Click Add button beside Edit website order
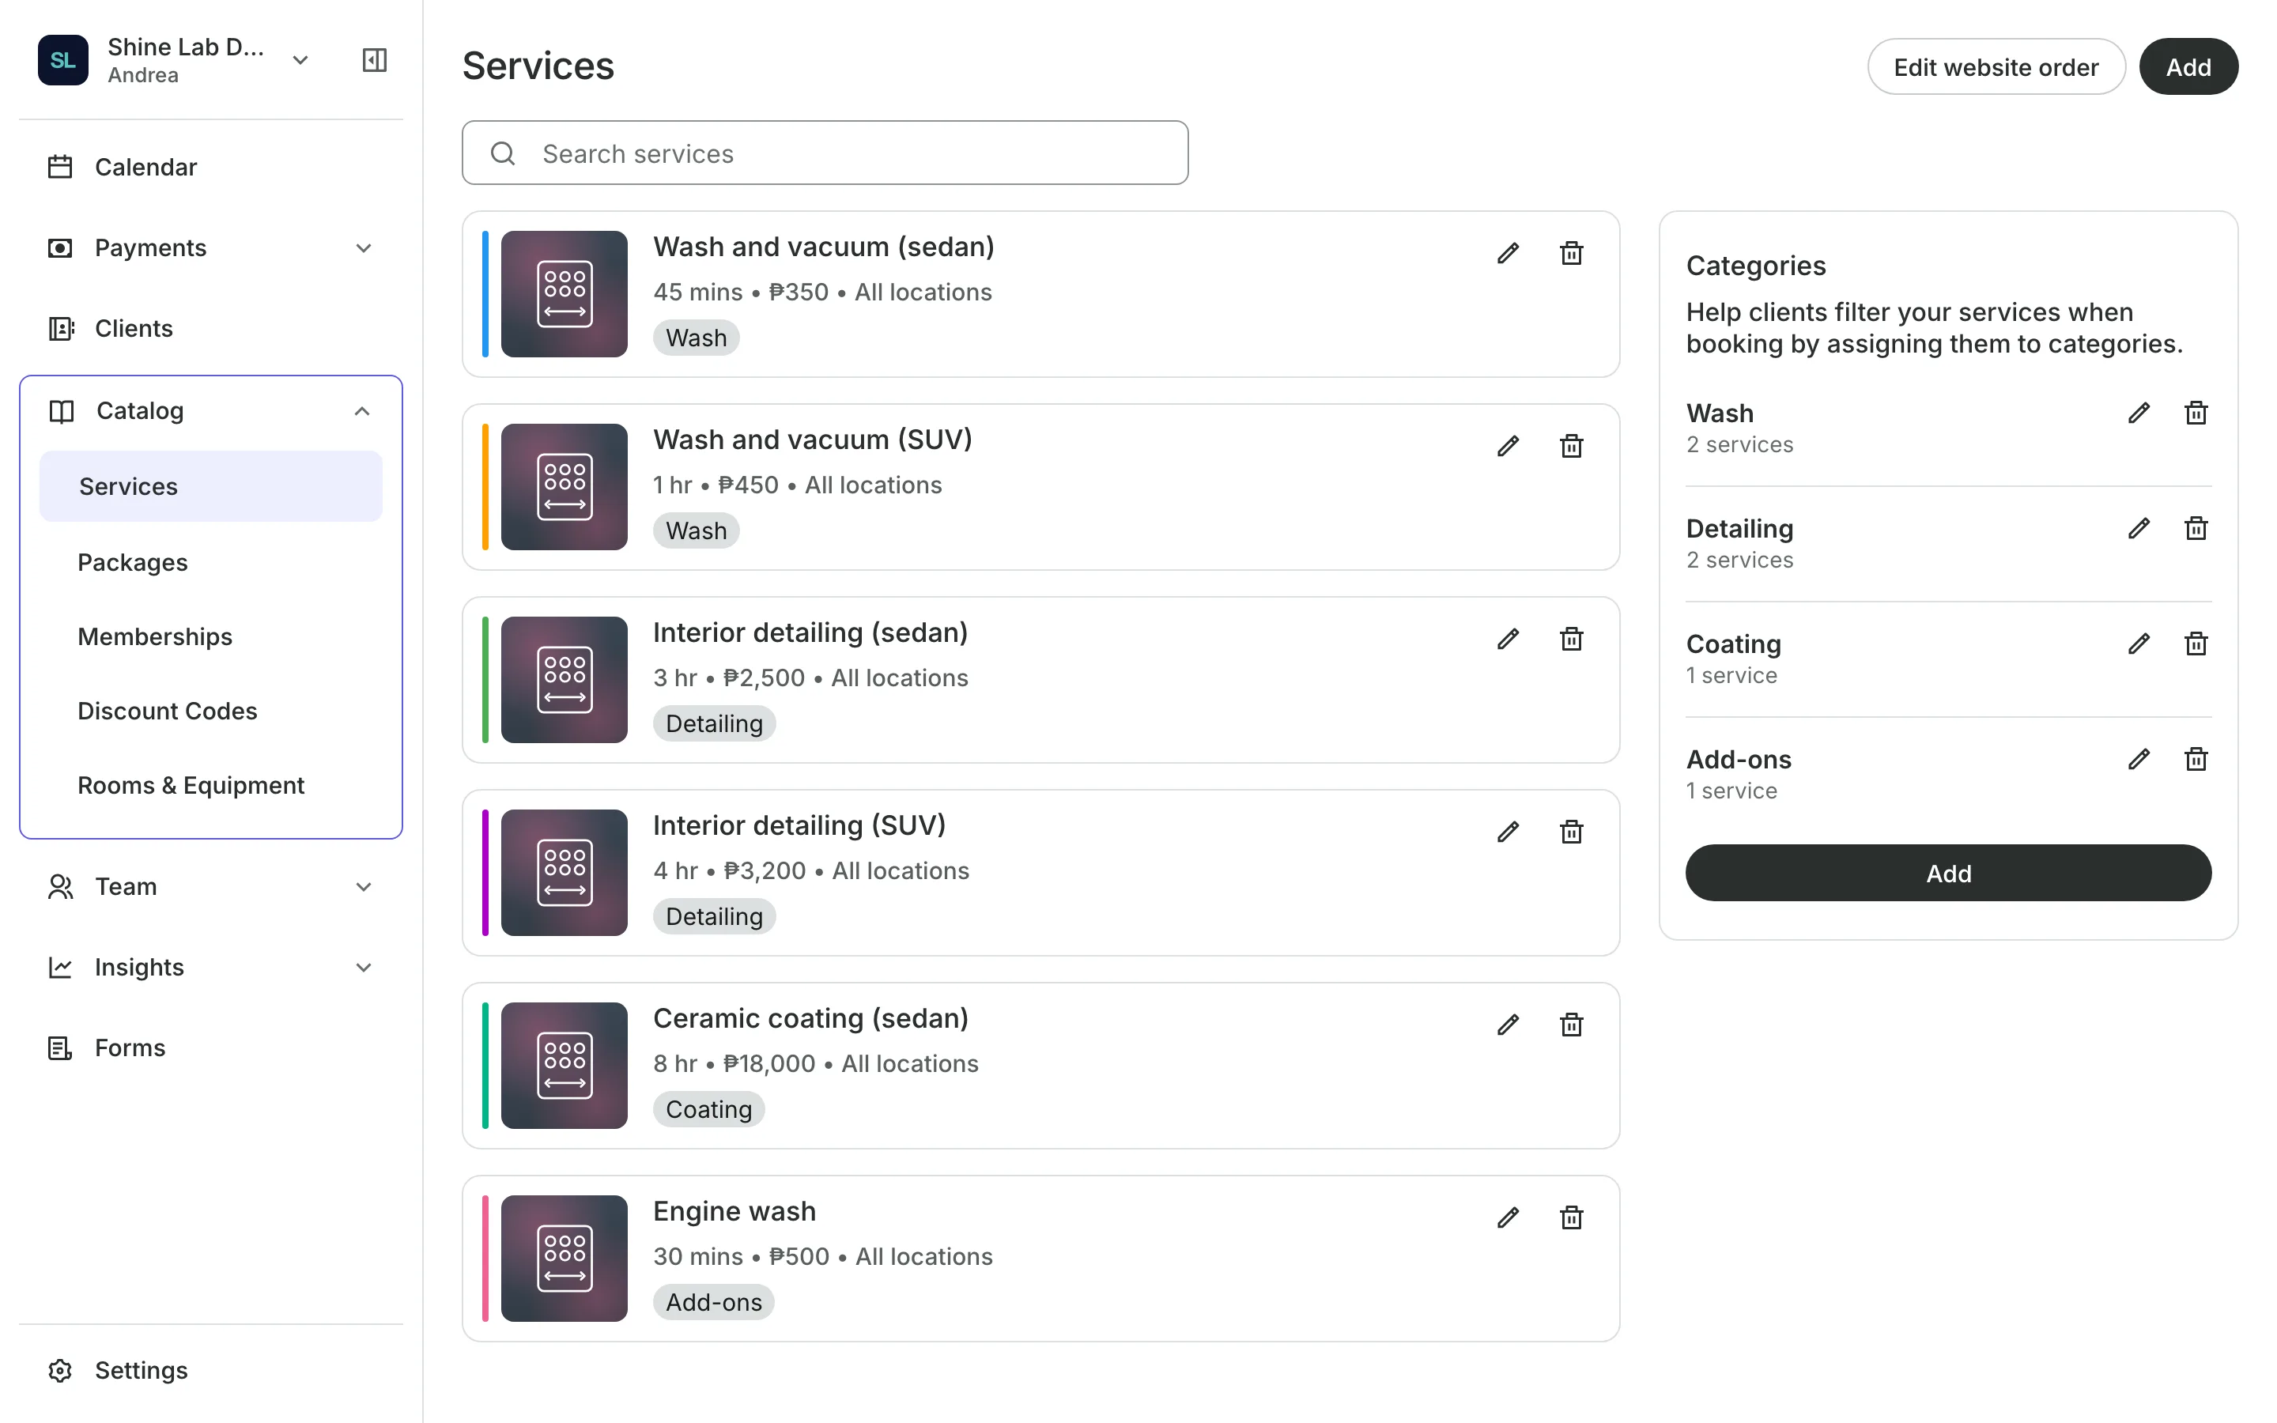This screenshot has width=2277, height=1423. (x=2188, y=67)
